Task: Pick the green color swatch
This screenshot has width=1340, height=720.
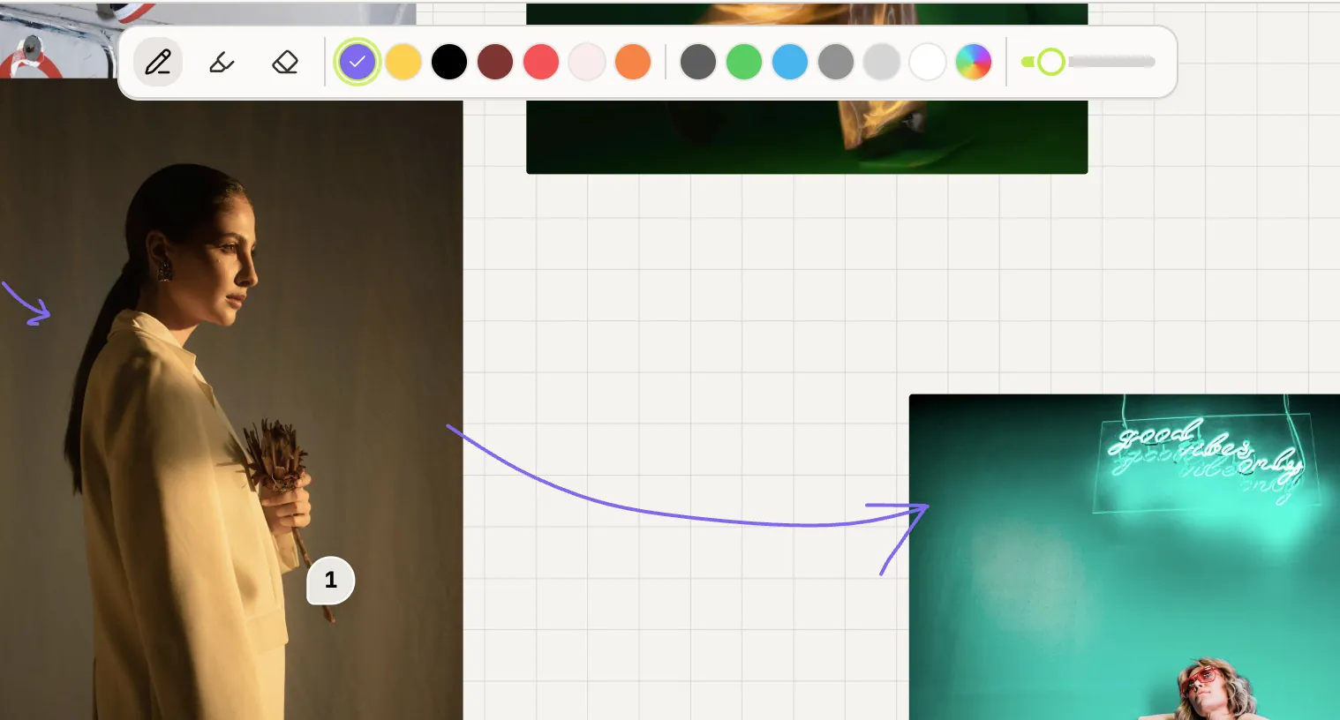Action: (744, 62)
